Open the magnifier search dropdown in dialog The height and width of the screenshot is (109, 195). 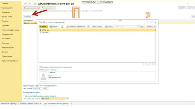pyautogui.click(x=143, y=27)
